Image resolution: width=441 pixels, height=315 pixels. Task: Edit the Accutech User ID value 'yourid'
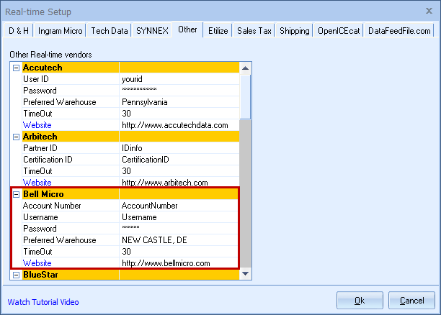179,79
